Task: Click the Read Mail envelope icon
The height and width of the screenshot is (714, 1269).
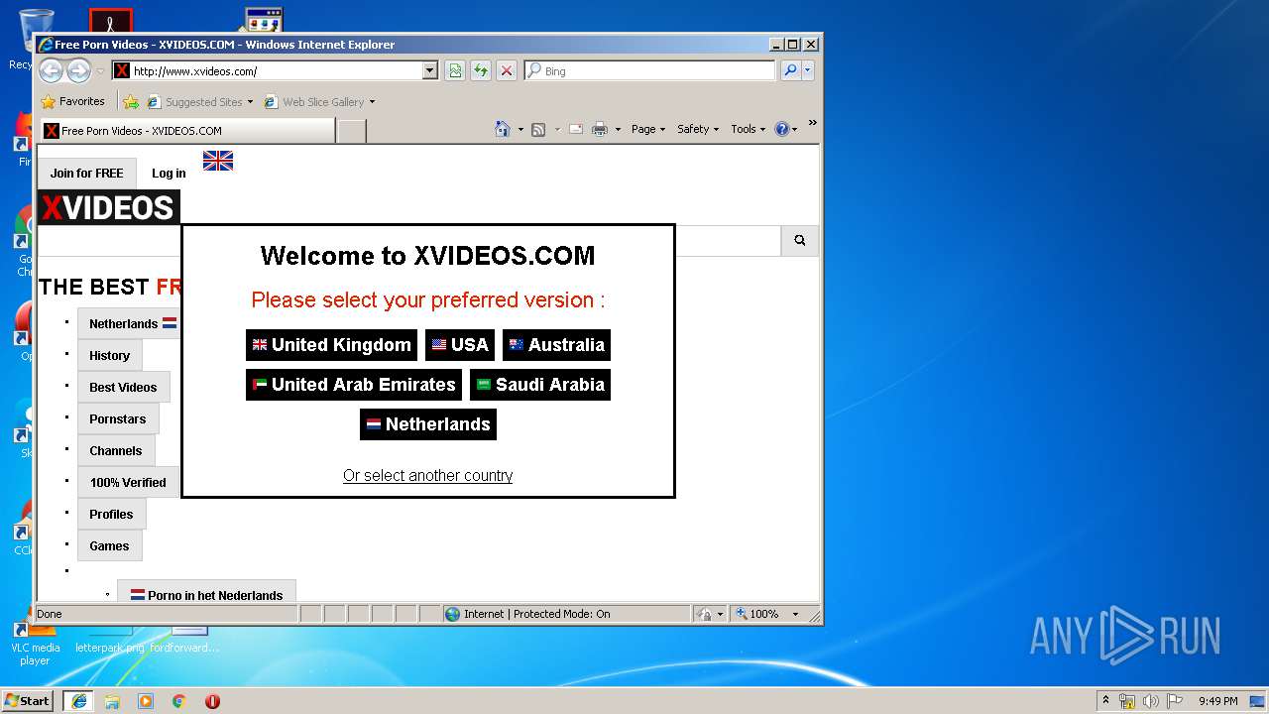Action: [576, 129]
